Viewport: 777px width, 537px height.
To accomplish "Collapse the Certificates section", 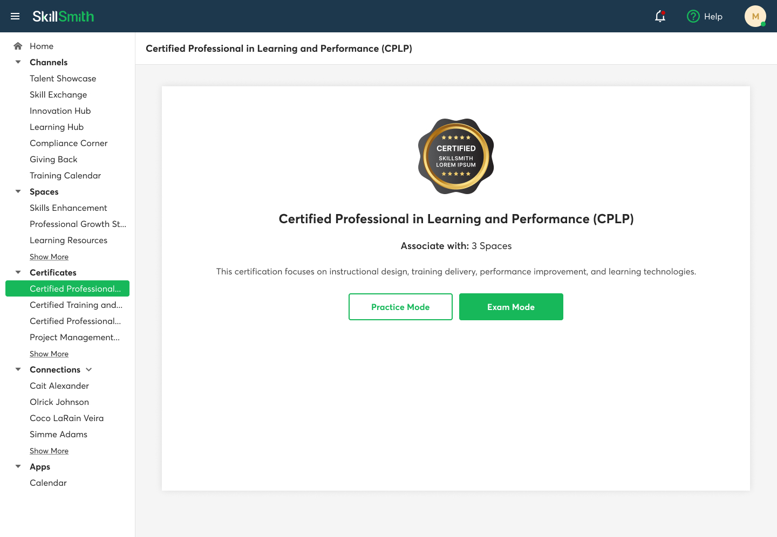I will click(x=18, y=272).
